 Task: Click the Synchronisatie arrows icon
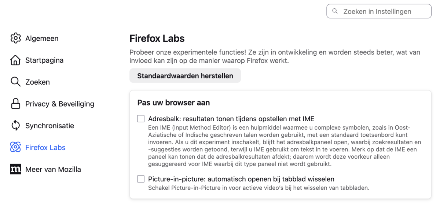(15, 126)
